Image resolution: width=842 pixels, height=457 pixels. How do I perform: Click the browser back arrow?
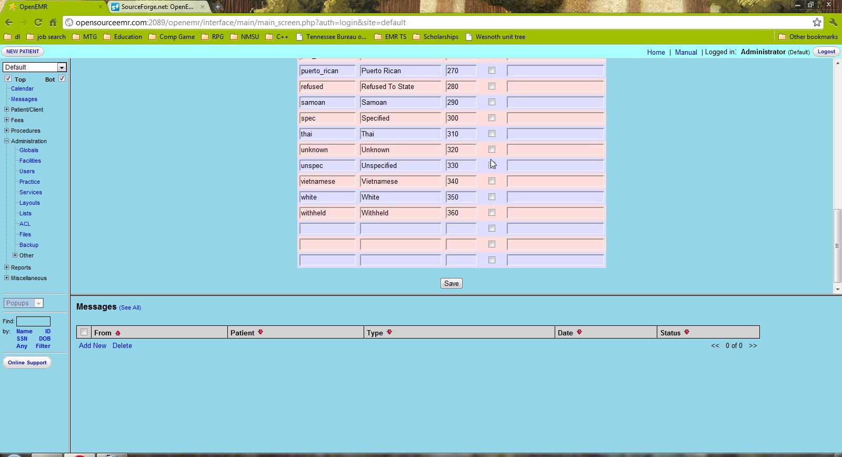(8, 22)
